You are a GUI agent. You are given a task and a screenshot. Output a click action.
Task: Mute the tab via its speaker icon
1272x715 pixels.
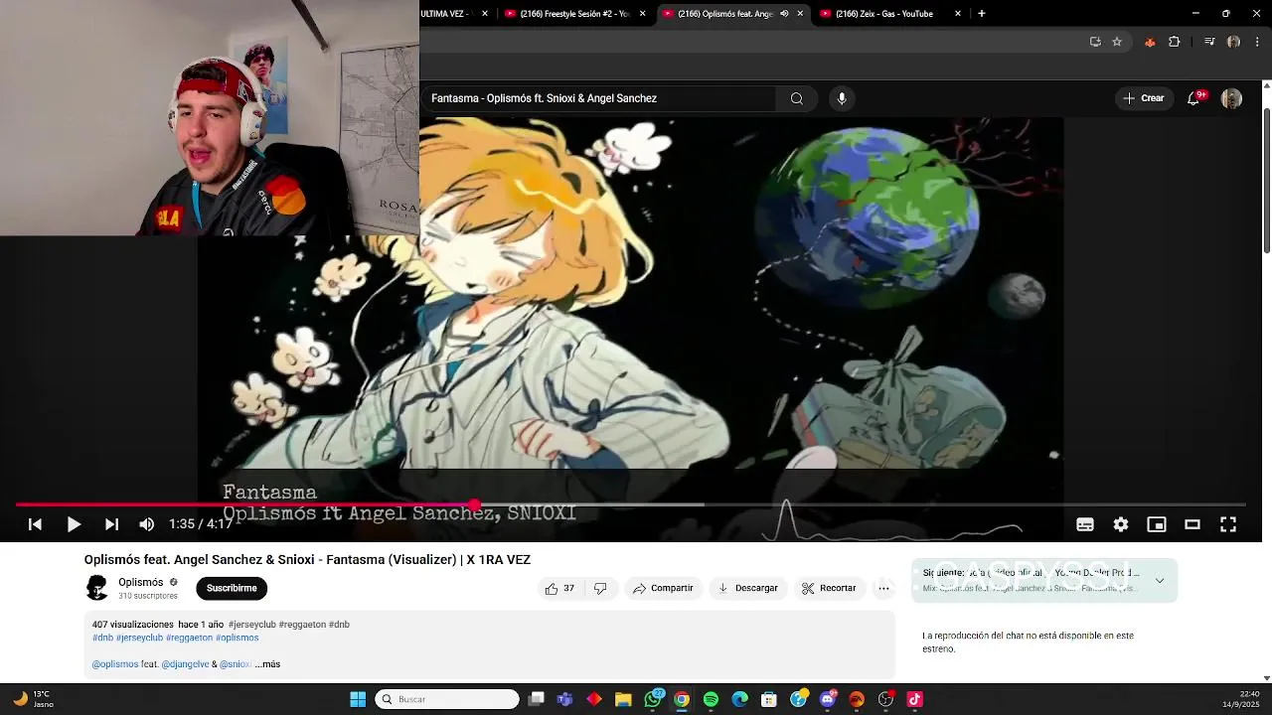pyautogui.click(x=784, y=14)
